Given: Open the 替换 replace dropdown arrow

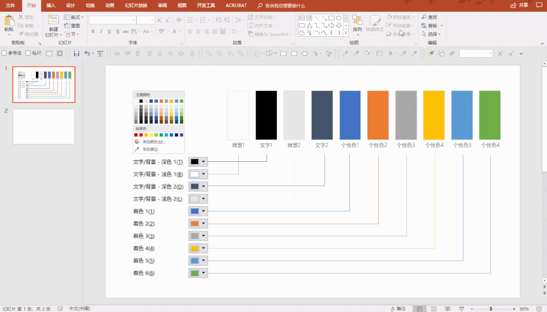Looking at the screenshot, I should (442, 26).
